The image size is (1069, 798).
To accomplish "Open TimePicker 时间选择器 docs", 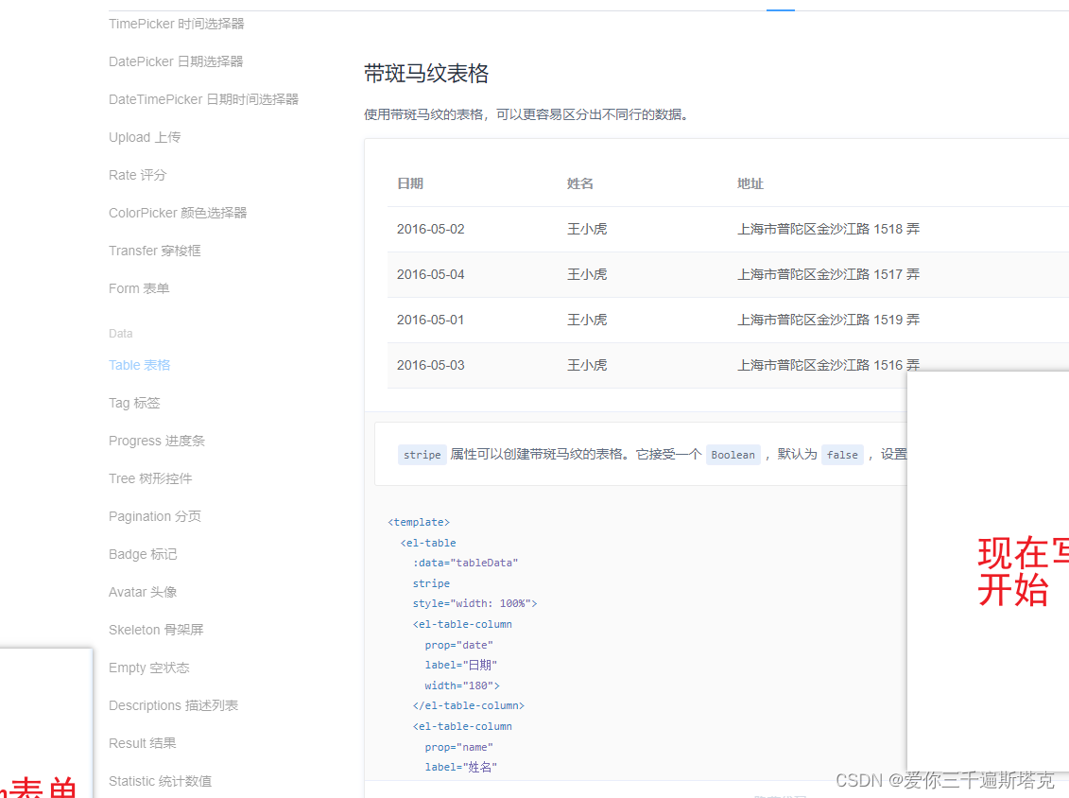I will coord(176,24).
